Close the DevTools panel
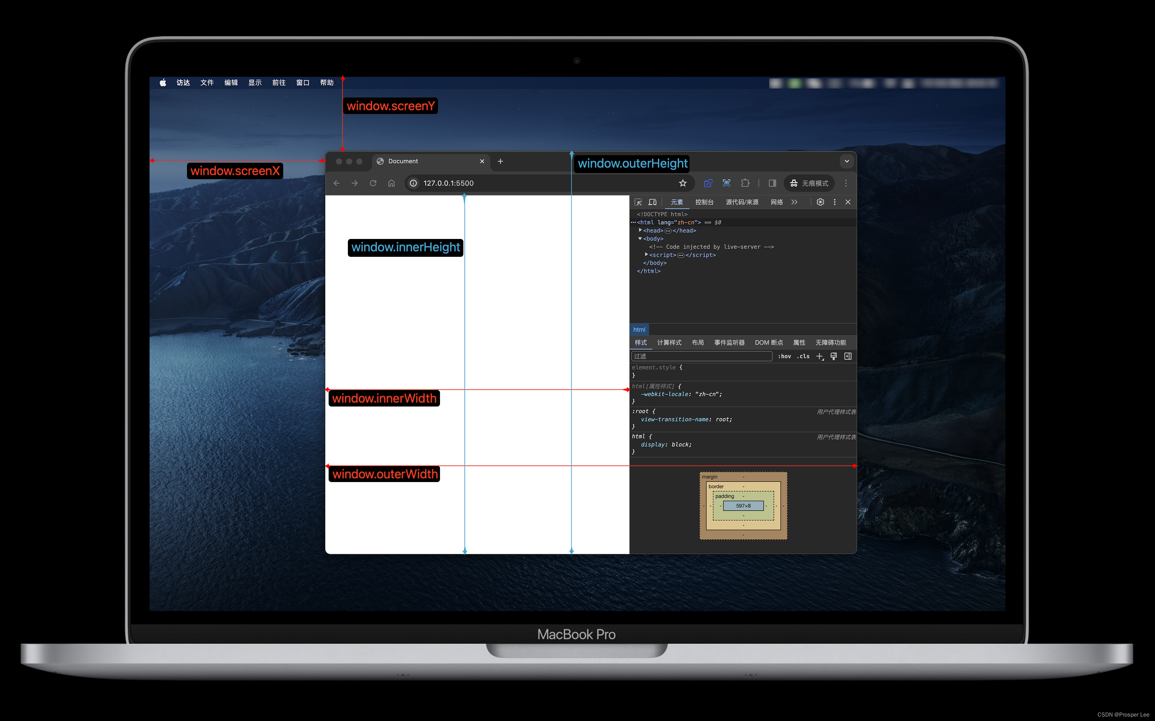1155x721 pixels. click(848, 202)
